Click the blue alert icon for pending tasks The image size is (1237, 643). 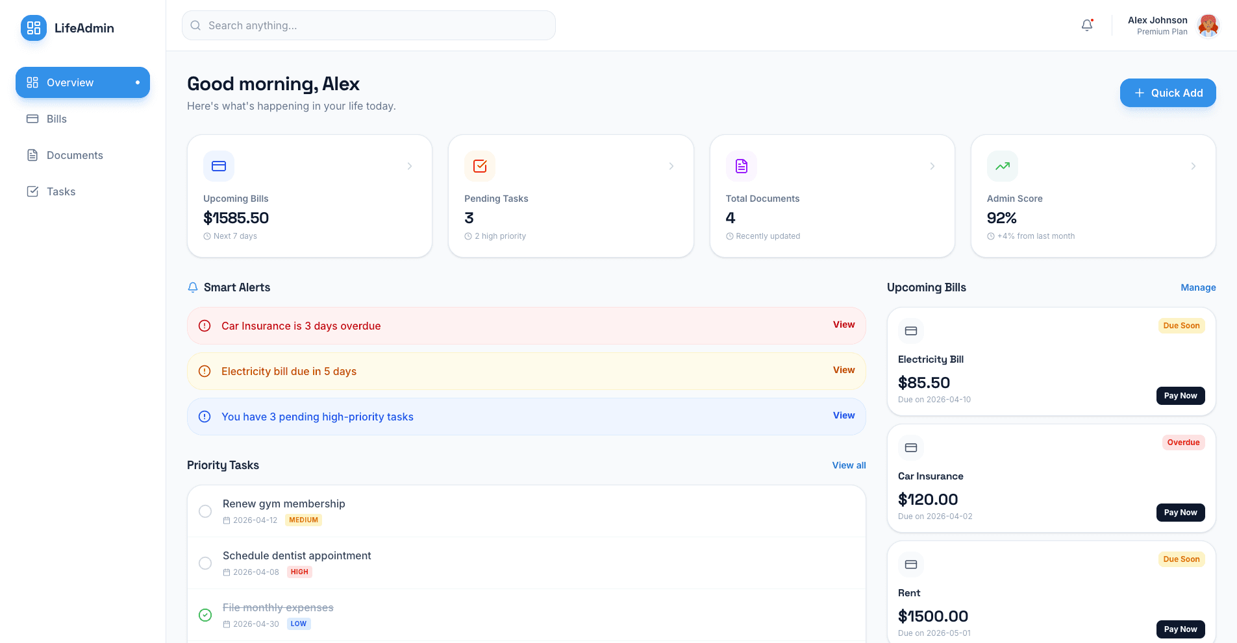tap(205, 417)
